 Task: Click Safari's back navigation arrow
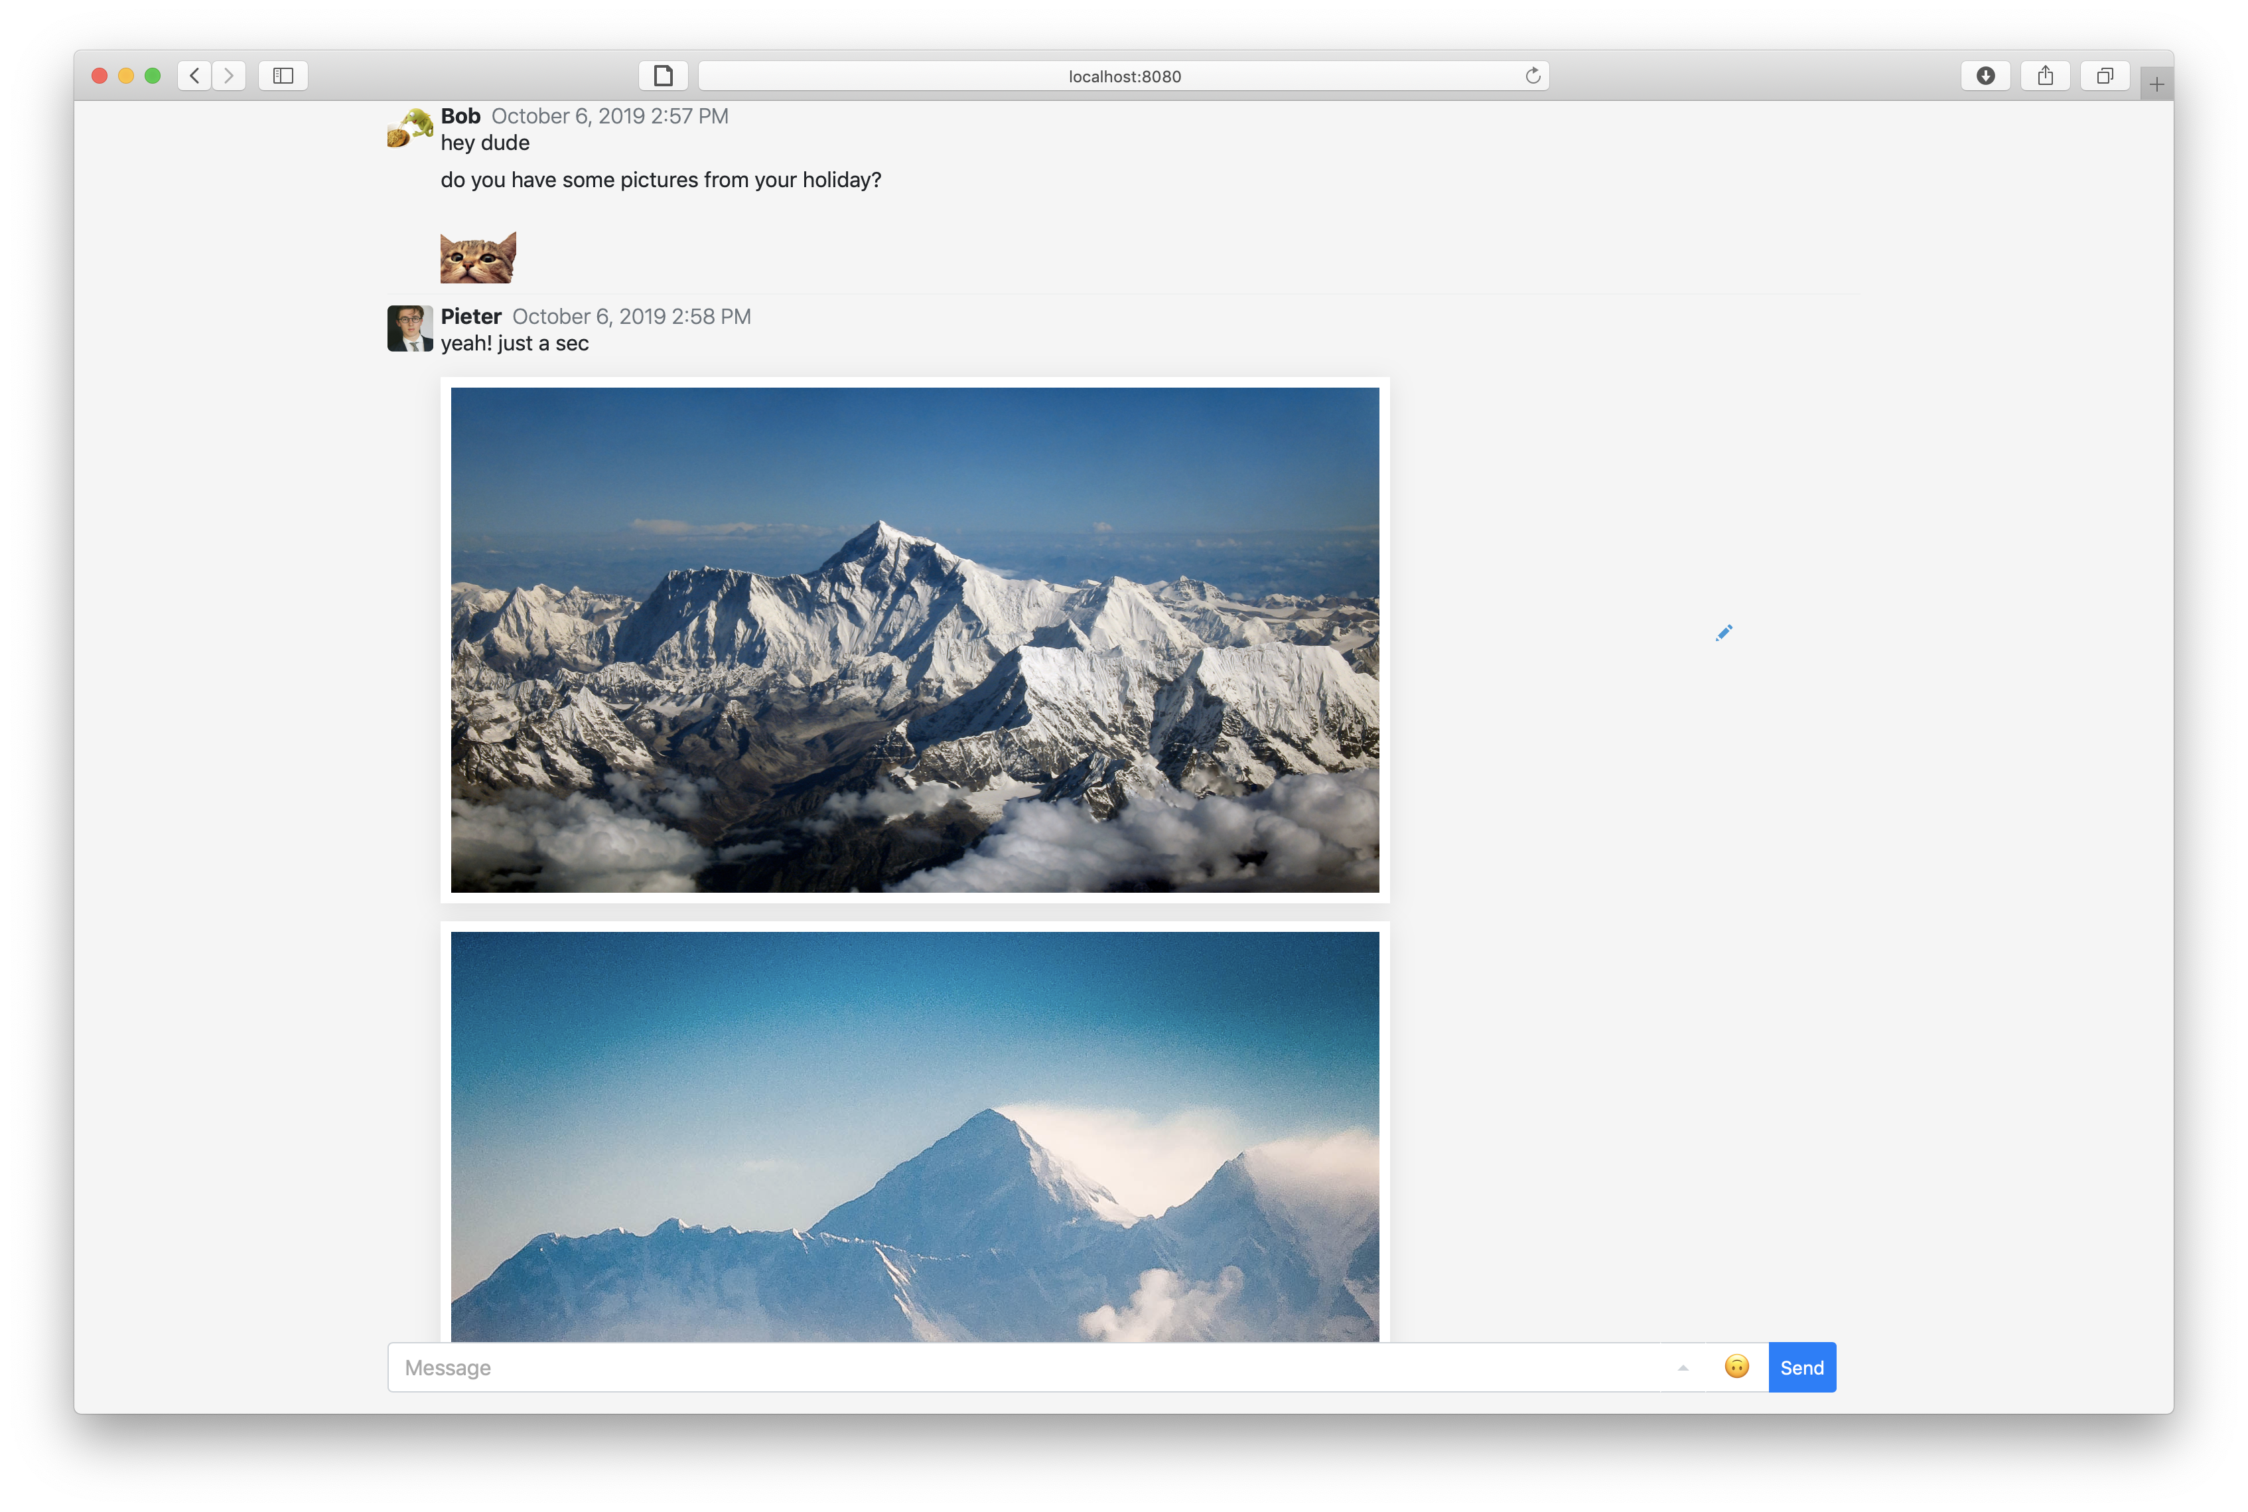coord(194,75)
